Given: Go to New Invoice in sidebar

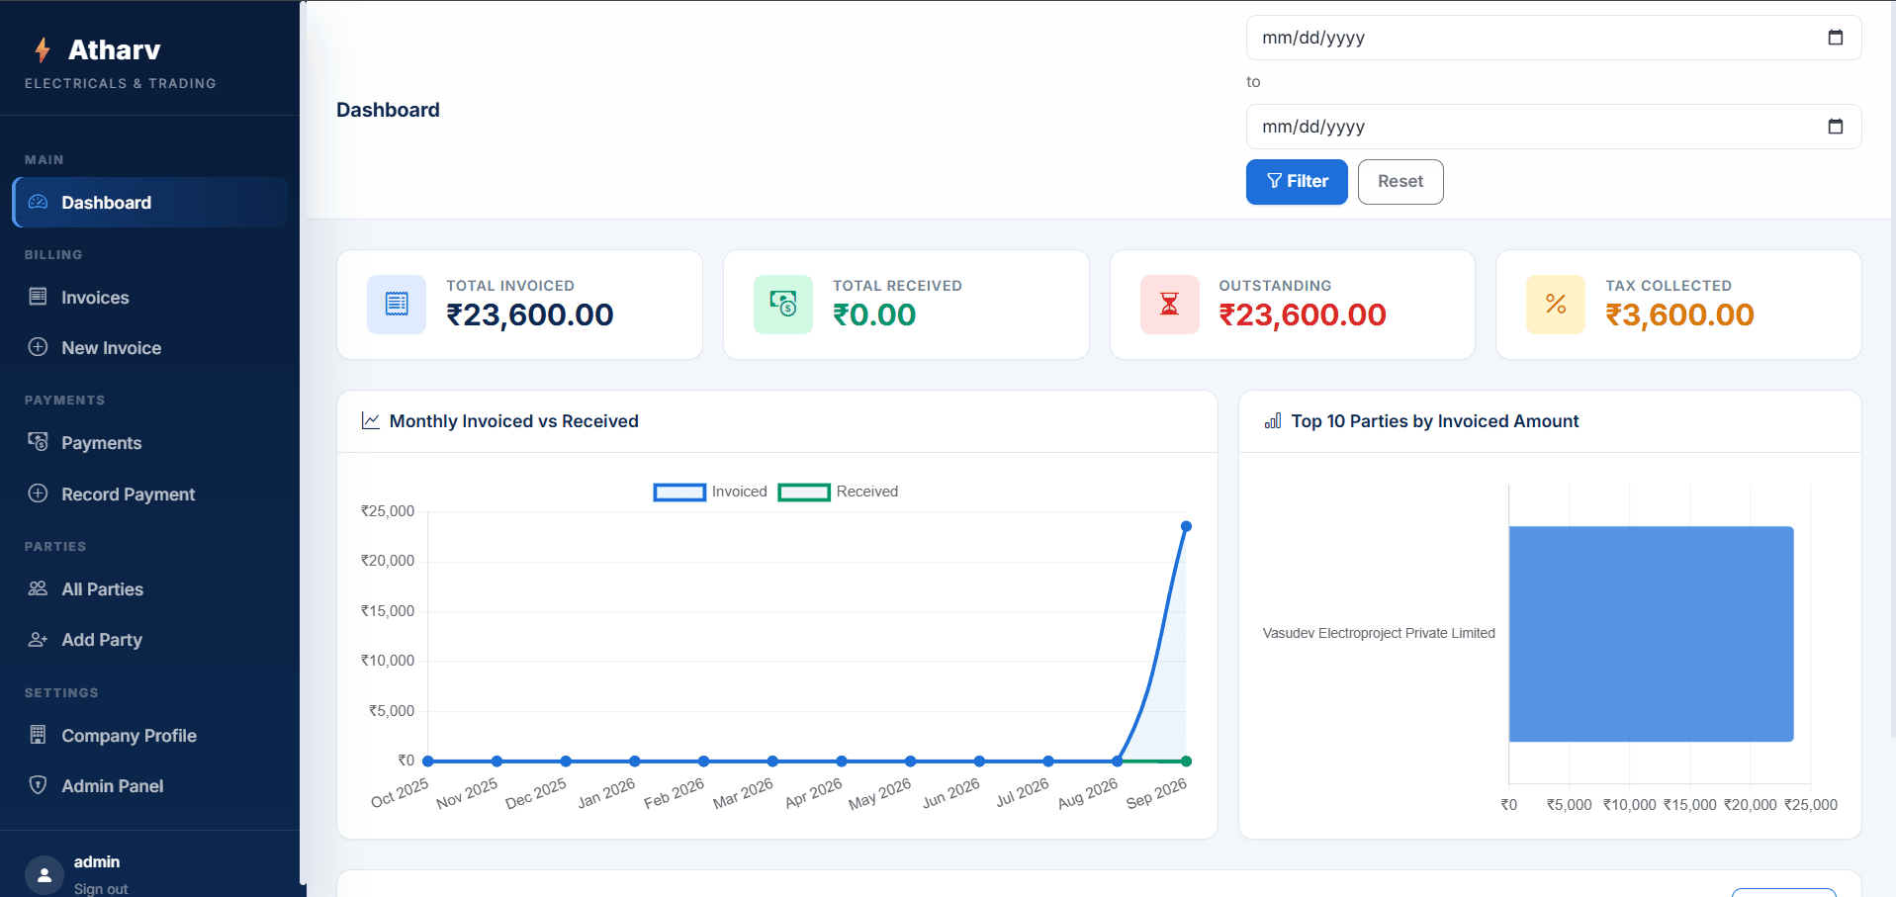Looking at the screenshot, I should [x=150, y=347].
